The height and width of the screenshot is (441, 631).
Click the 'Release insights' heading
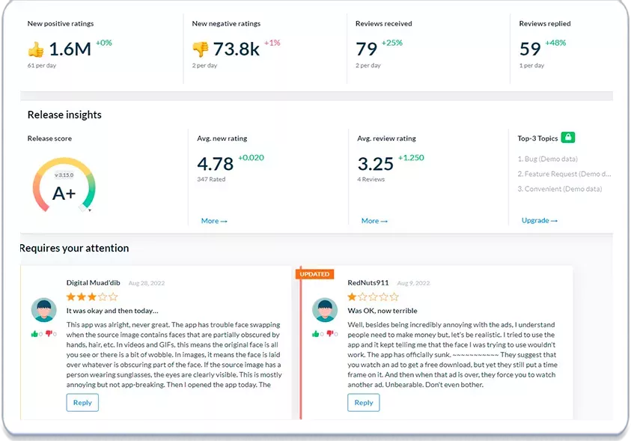tap(64, 115)
